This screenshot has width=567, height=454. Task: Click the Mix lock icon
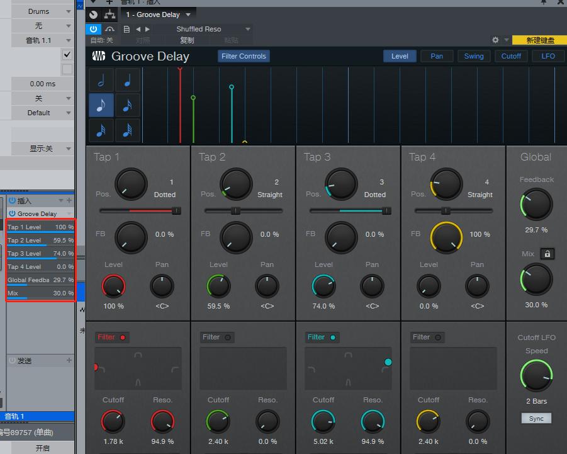tap(547, 254)
